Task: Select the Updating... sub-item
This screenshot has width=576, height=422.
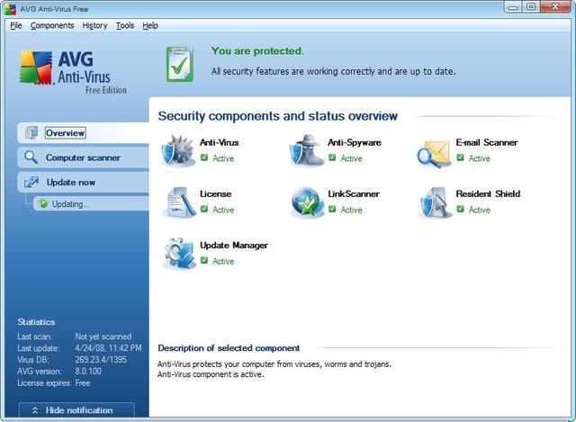Action: 91,204
